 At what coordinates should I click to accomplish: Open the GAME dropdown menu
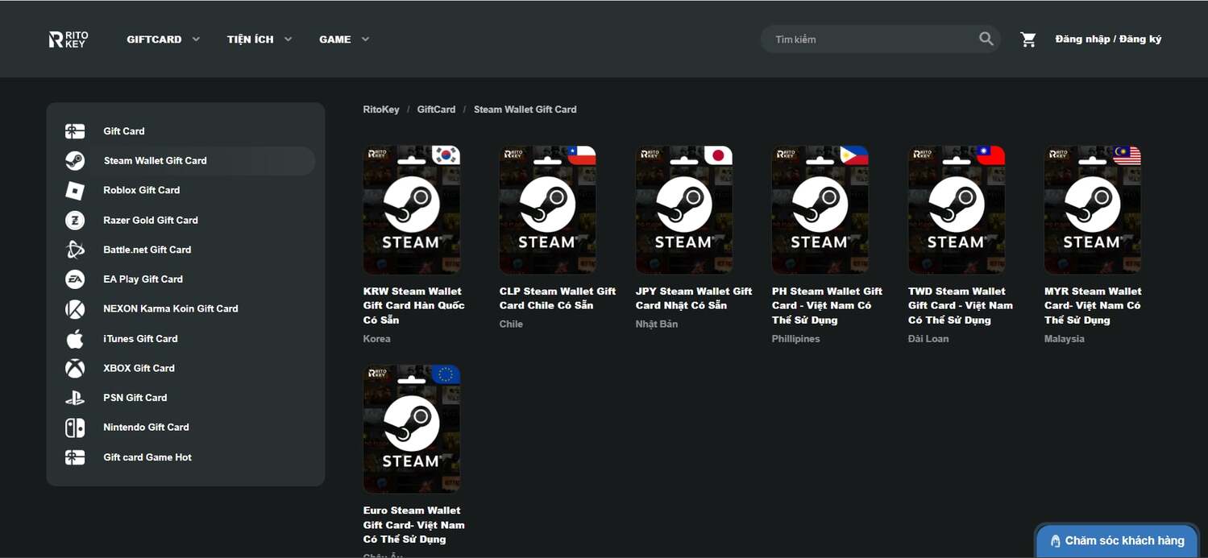tap(343, 39)
